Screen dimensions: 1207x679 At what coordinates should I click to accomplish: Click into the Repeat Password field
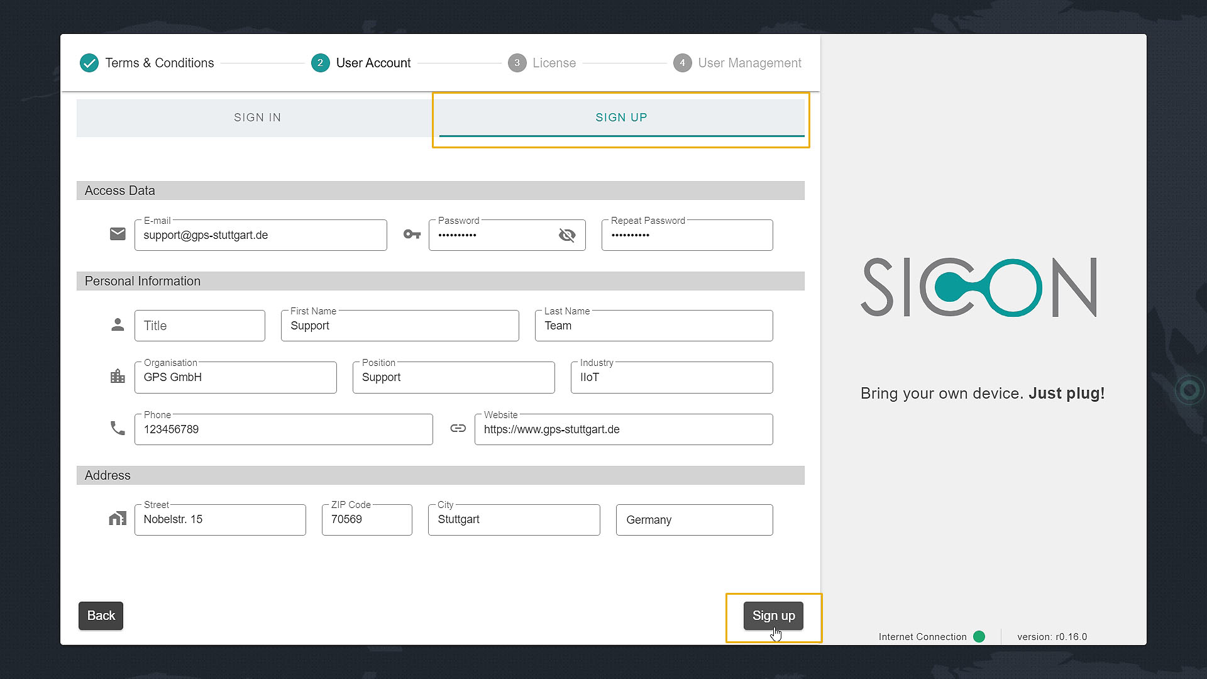(x=686, y=236)
